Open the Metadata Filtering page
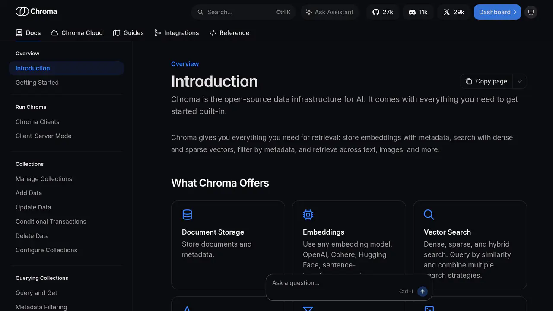Image resolution: width=553 pixels, height=311 pixels. (41, 307)
